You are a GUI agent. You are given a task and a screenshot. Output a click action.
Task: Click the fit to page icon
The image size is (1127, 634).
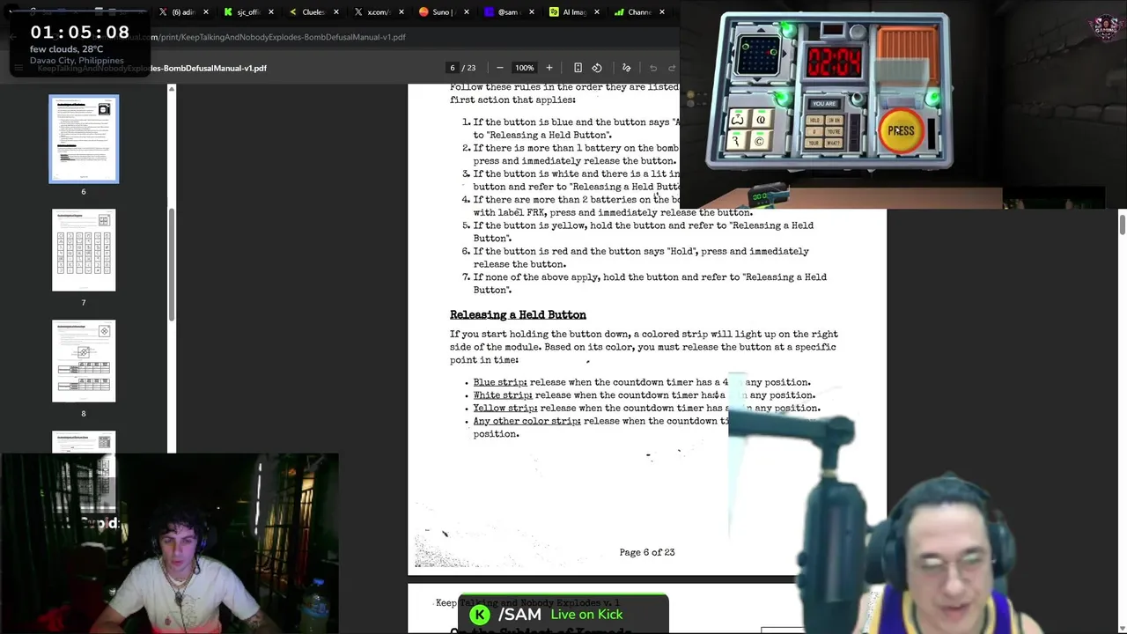coord(578,68)
